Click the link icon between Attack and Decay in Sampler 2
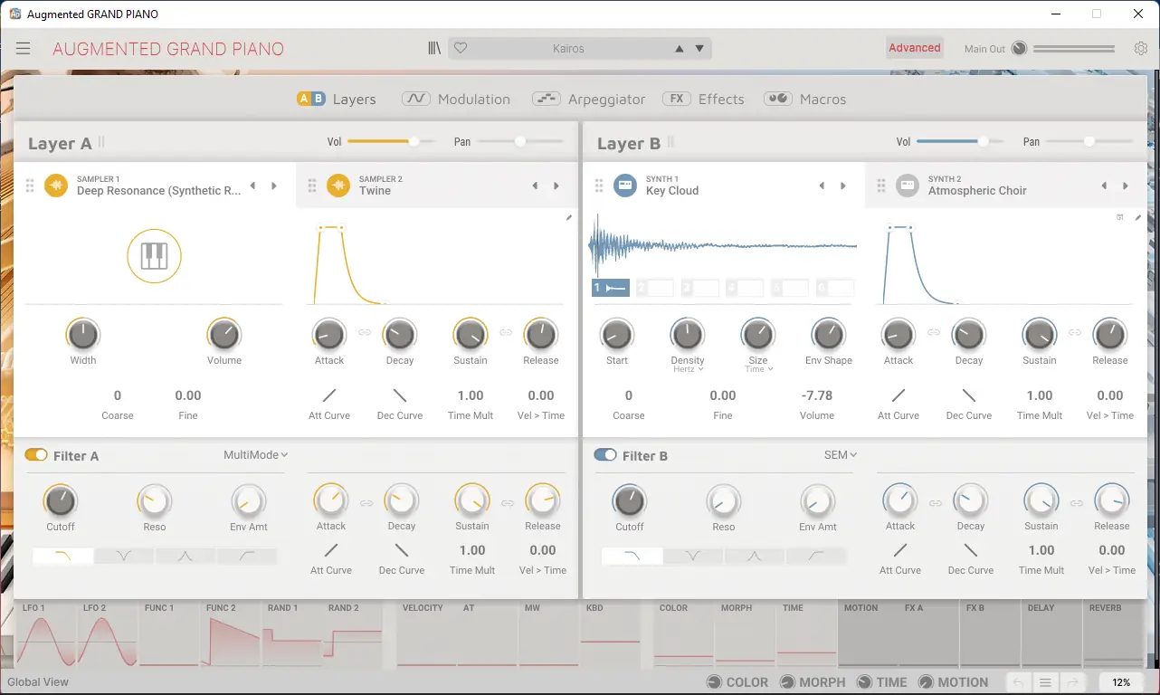Viewport: 1160px width, 695px height. pos(365,333)
